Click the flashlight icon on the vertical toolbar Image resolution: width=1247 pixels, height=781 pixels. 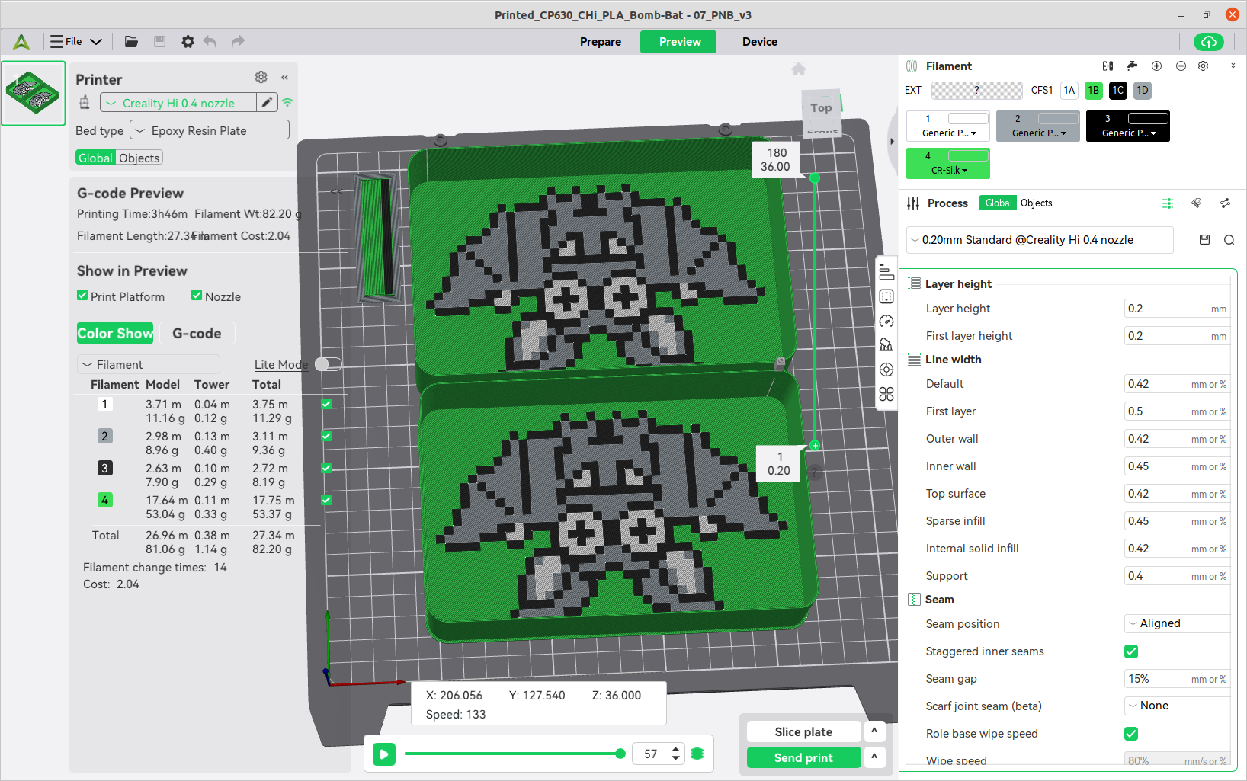pos(886,345)
